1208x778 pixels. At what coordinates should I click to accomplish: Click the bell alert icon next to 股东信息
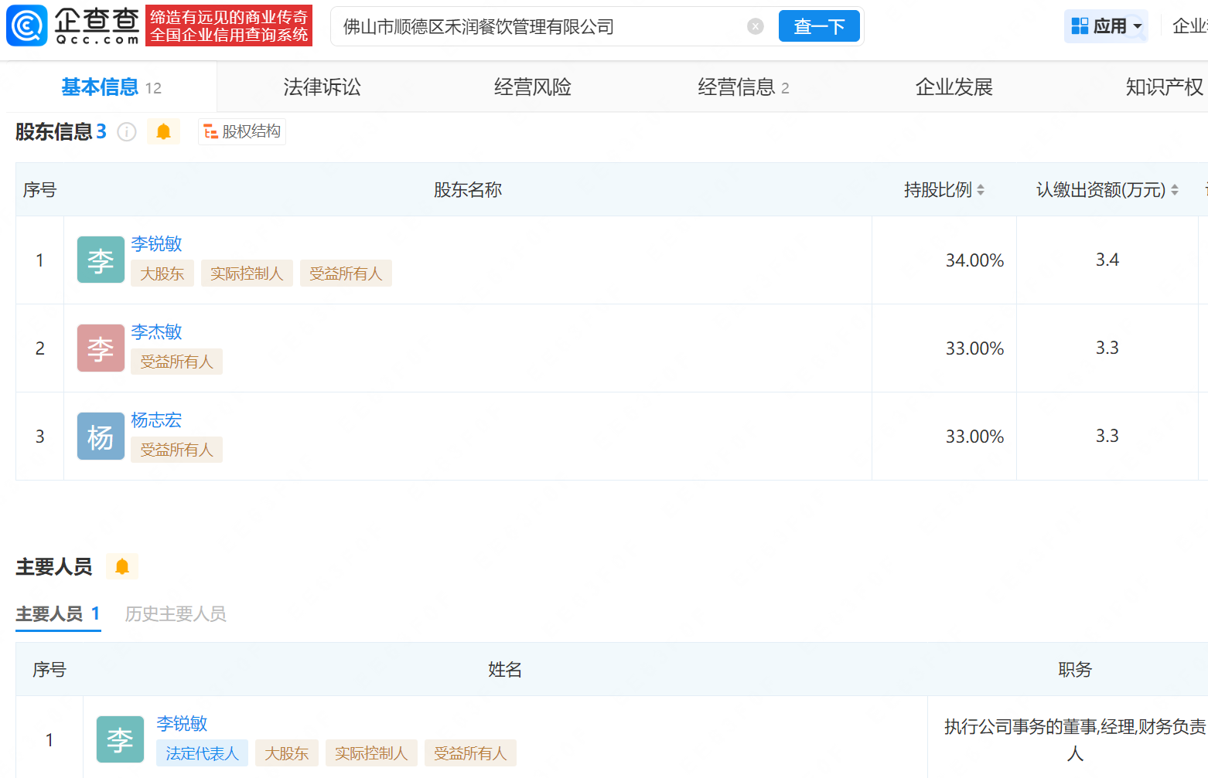pyautogui.click(x=163, y=132)
